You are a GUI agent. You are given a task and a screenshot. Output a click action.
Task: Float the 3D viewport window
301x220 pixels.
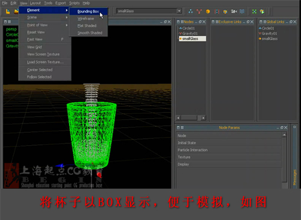[166, 22]
